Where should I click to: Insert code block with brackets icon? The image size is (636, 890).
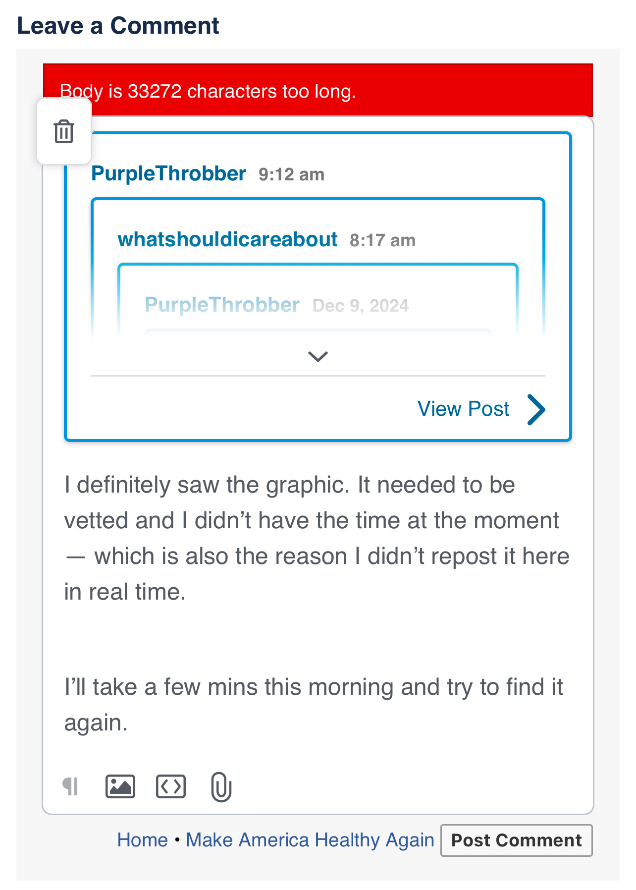click(x=171, y=786)
